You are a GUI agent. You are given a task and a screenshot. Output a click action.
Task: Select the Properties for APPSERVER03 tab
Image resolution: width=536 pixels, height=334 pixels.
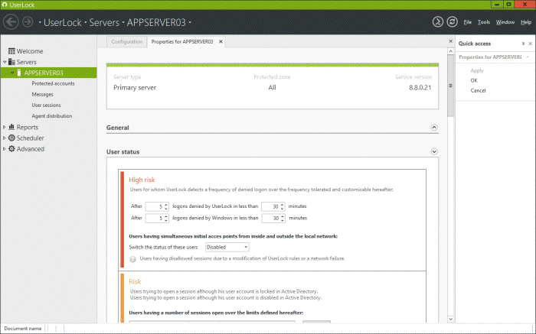(182, 41)
